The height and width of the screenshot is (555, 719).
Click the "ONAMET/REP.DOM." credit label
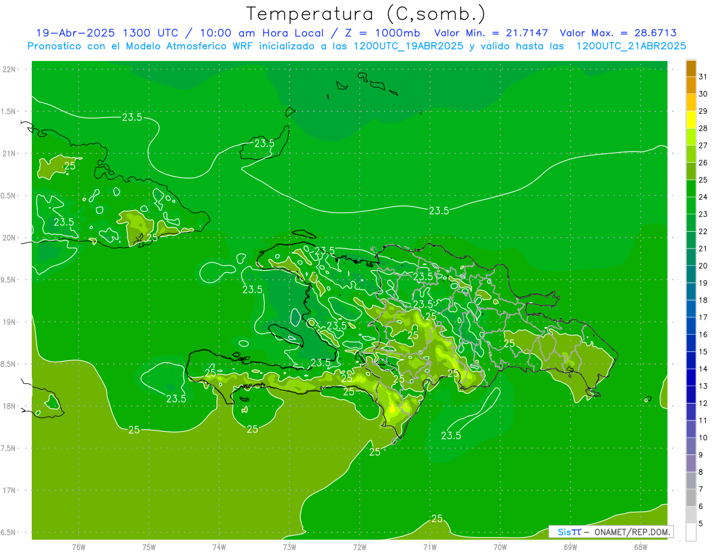(632, 532)
